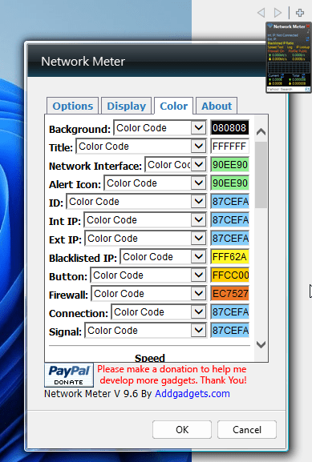The height and width of the screenshot is (462, 312).
Task: Open the Addgadgets.com link
Action: tap(192, 394)
